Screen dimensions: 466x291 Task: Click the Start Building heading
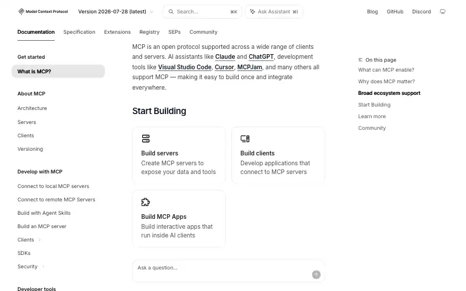pyautogui.click(x=159, y=111)
